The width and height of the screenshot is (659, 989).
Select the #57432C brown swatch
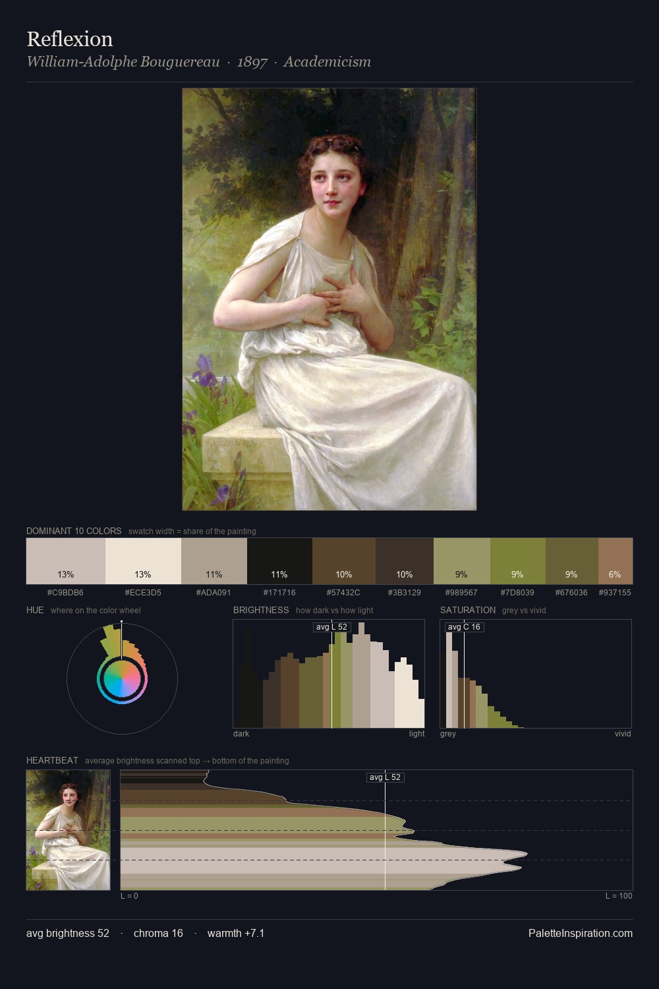coord(344,561)
